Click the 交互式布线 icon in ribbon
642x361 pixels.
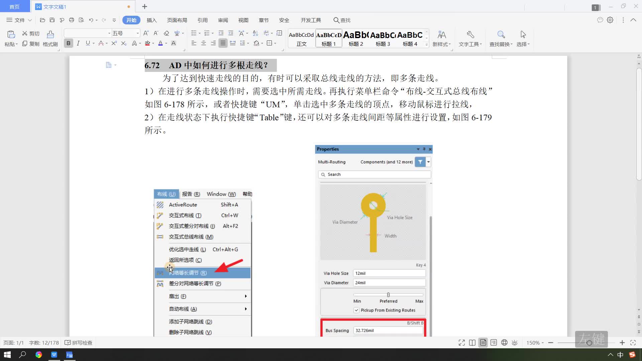tap(159, 215)
